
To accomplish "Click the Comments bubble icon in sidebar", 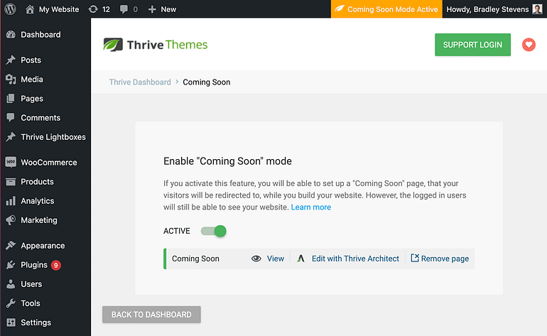I will coord(11,118).
